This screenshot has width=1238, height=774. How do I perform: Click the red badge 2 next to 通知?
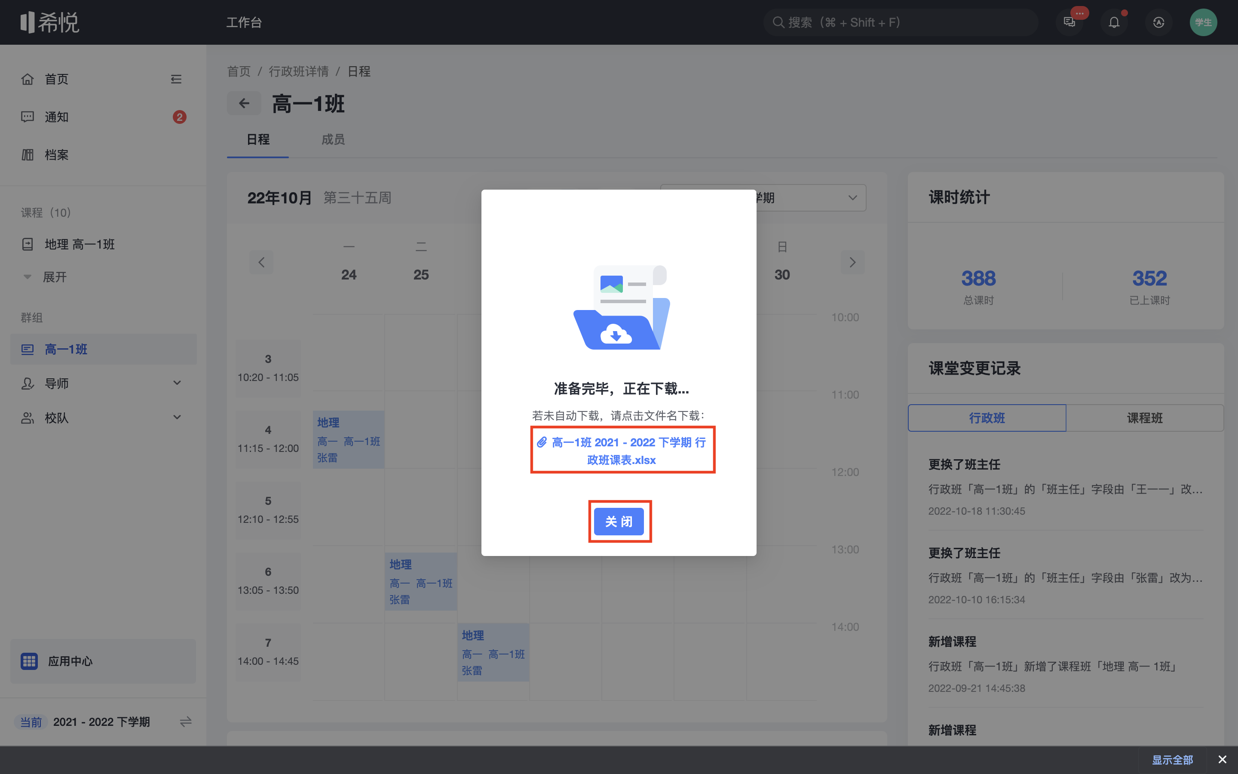(179, 117)
